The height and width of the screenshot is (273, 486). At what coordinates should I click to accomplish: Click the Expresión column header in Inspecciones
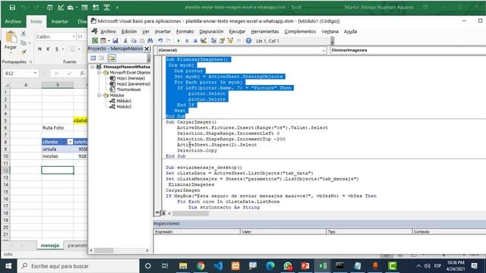[197, 231]
